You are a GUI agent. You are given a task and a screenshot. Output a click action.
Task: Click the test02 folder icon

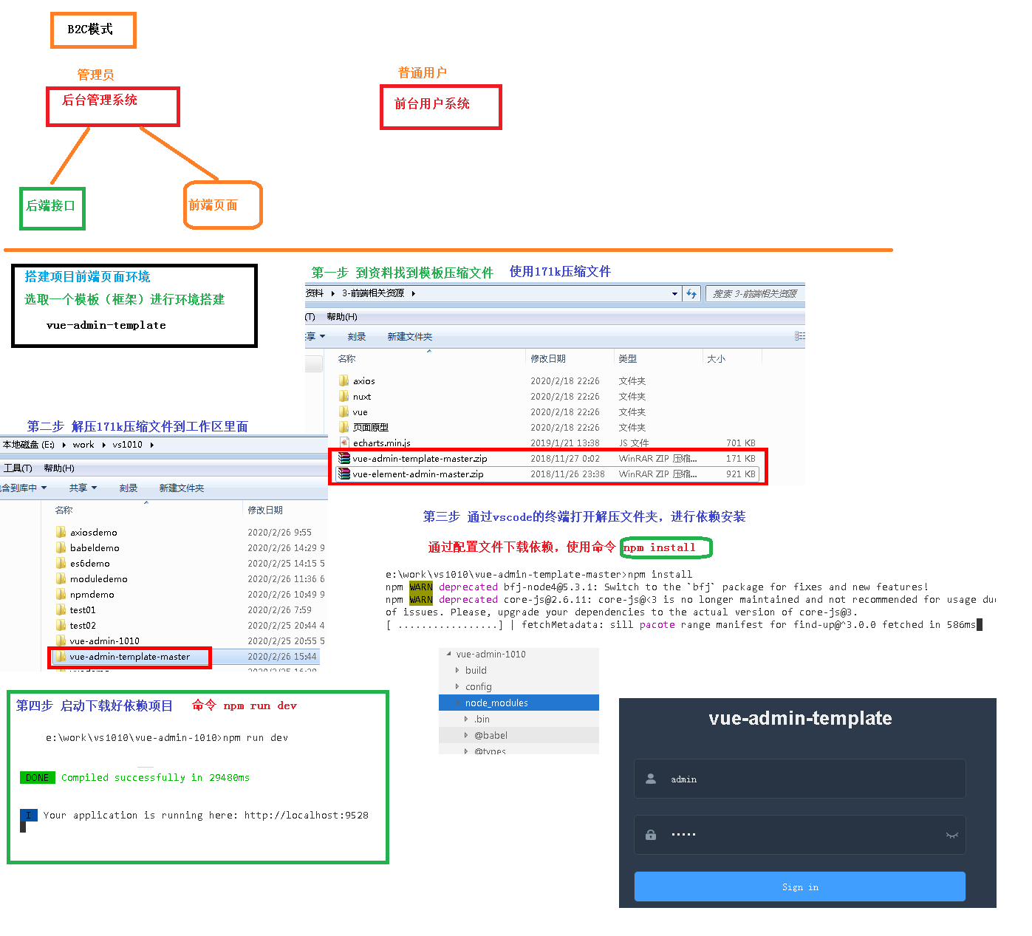point(61,625)
